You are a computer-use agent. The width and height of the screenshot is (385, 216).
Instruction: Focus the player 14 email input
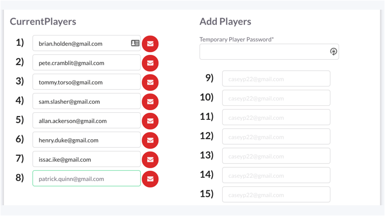click(276, 175)
